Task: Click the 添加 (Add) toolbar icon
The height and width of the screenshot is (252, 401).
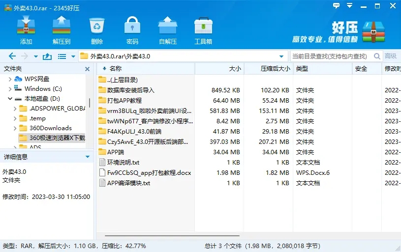Action: point(26,29)
